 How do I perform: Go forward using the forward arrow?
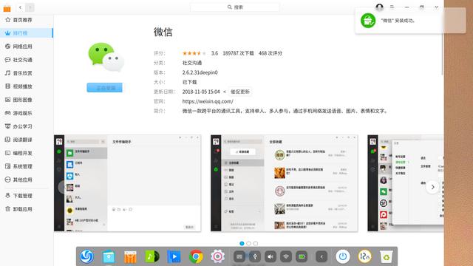click(x=30, y=7)
